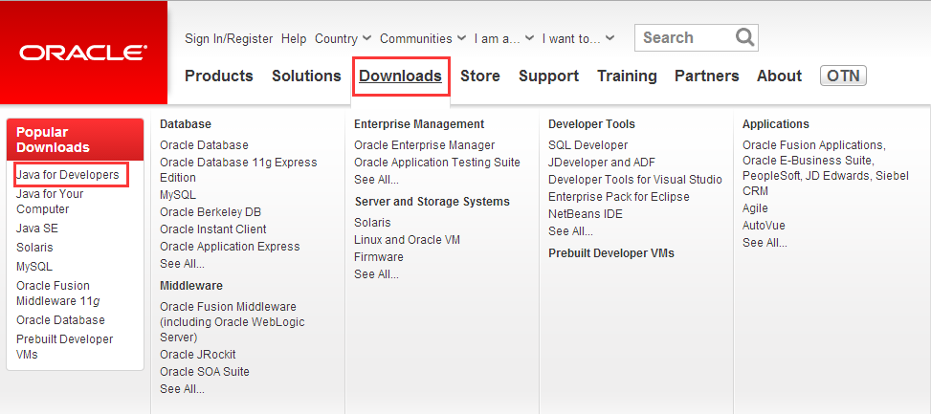Click the Middleware section heading

pos(191,285)
